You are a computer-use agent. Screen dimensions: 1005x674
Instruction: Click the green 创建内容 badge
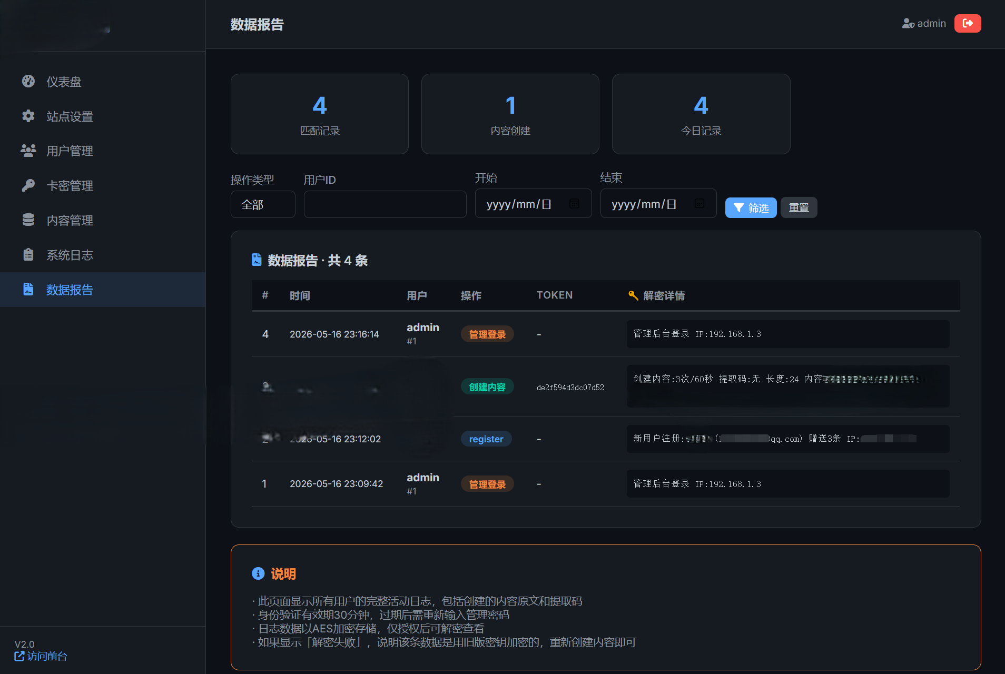487,387
